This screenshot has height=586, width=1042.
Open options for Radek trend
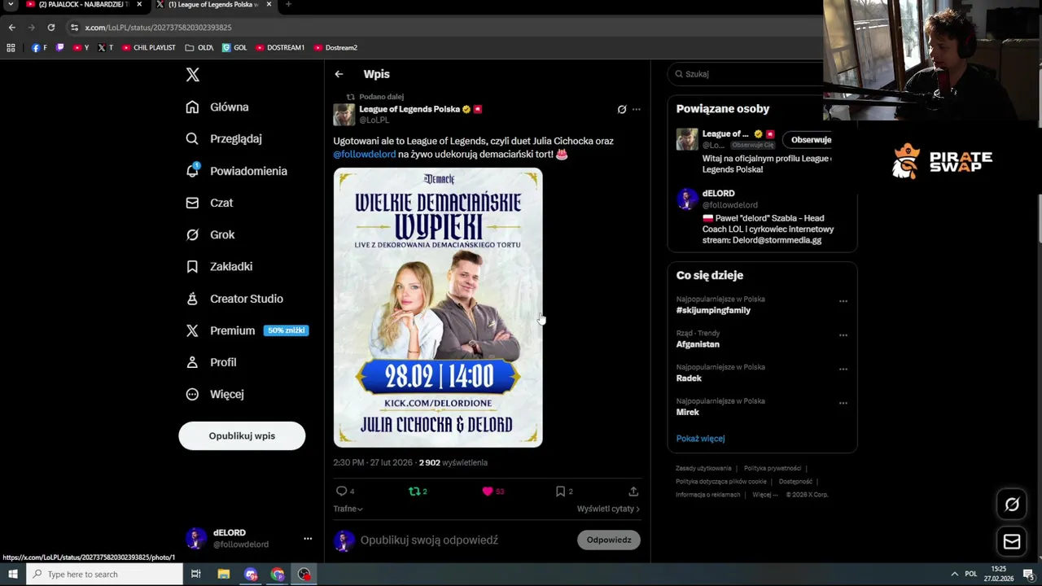click(x=843, y=370)
